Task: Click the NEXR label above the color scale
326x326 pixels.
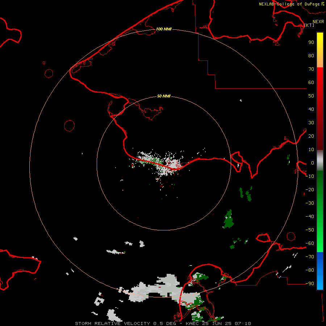Action: click(x=318, y=22)
